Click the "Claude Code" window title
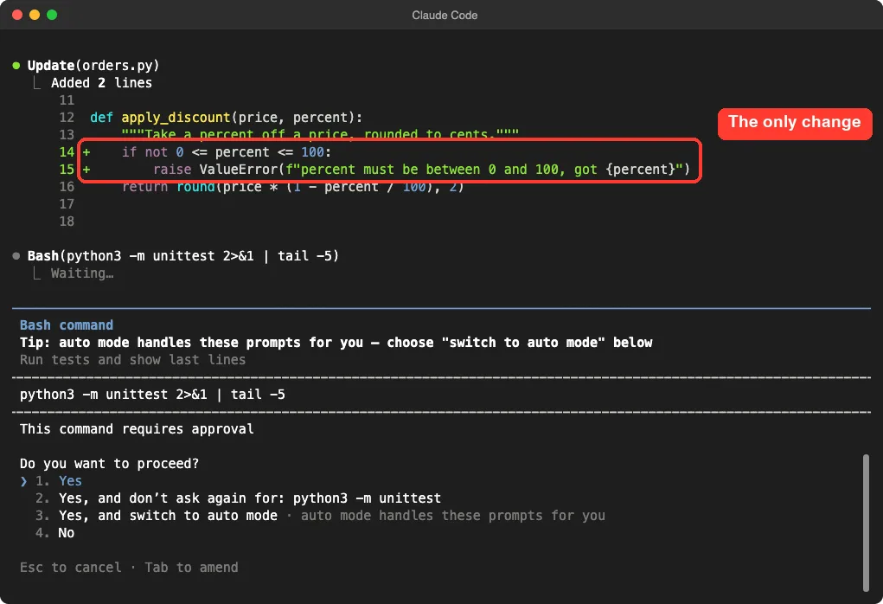Screen dimensions: 883x604 [445, 16]
